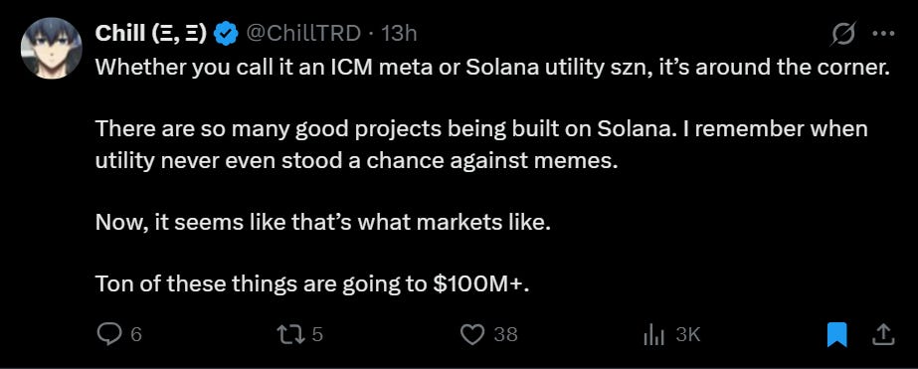Screen dimensions: 918x369
Task: Click the 3K views count
Action: (688, 334)
